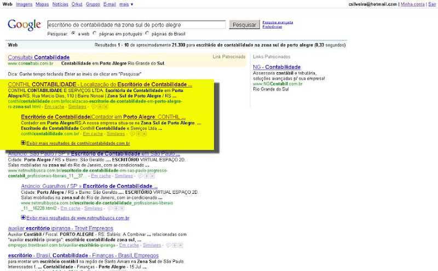Open the Pesquisa avançada link
Screen dimensions: 438x271
(278, 22)
